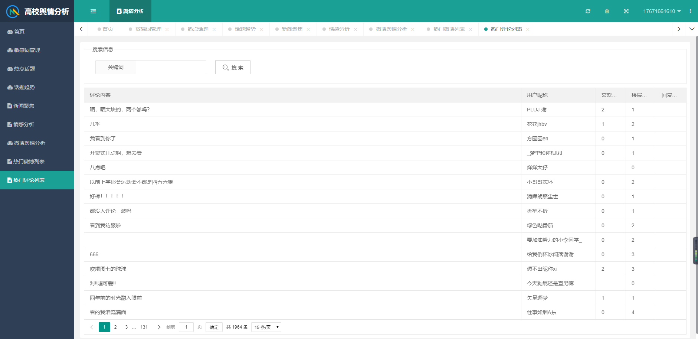The width and height of the screenshot is (698, 339).
Task: Click the 确定 pagination button
Action: [x=214, y=327]
